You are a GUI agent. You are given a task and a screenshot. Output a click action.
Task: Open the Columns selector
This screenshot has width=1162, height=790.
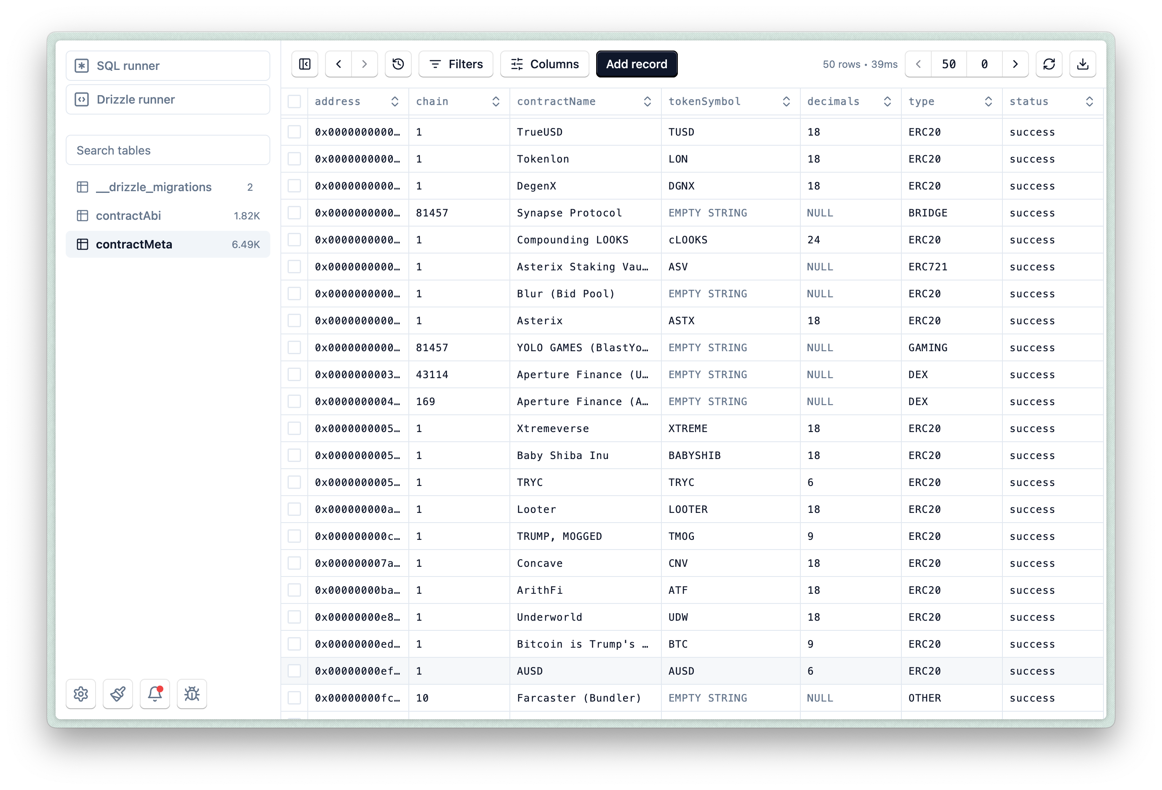click(544, 64)
